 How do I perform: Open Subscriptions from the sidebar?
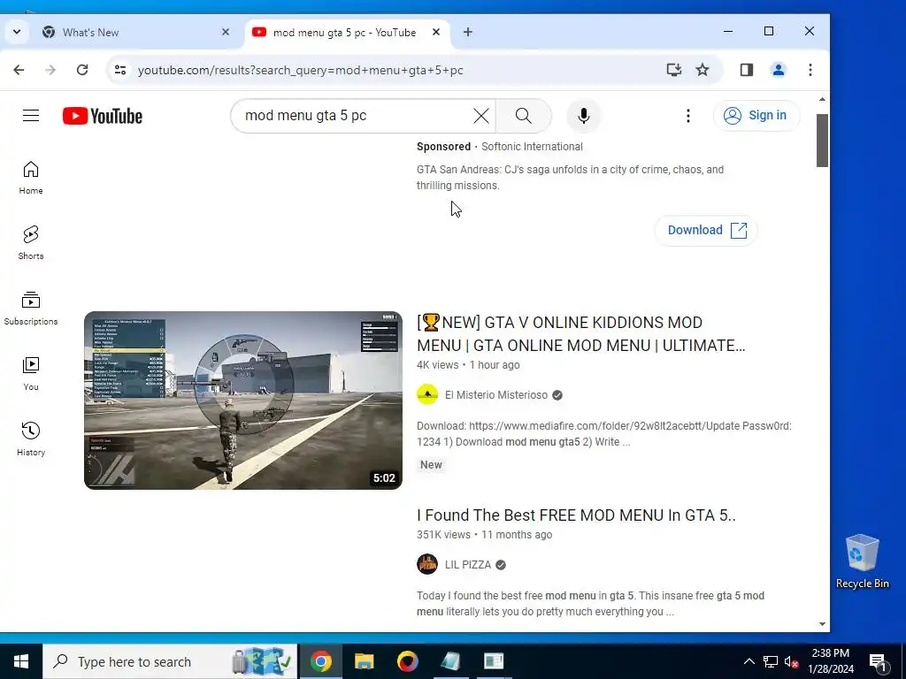[31, 309]
